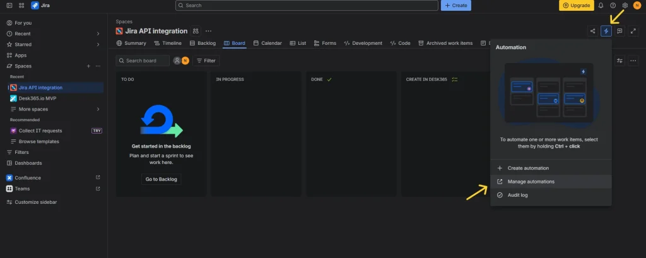Open Teams external link icon

[x=98, y=189]
